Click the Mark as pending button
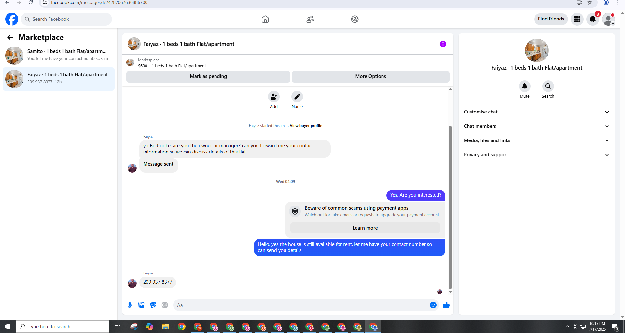625x333 pixels. click(x=208, y=76)
